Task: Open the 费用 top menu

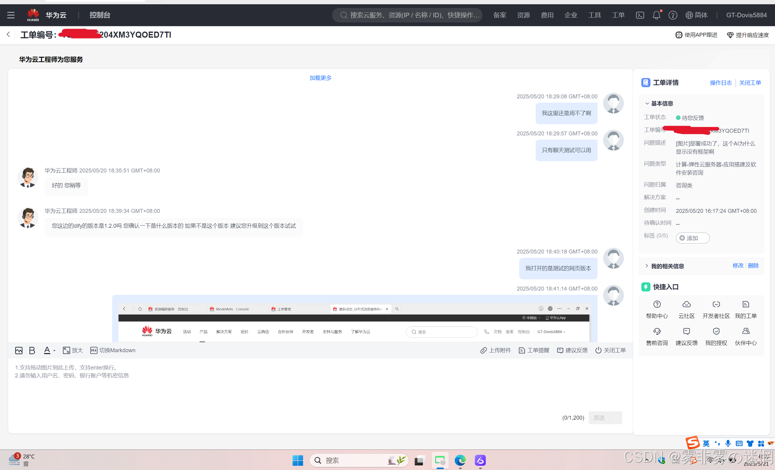Action: tap(547, 15)
